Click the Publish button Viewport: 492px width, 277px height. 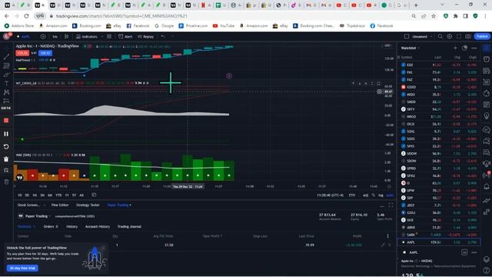(x=482, y=36)
